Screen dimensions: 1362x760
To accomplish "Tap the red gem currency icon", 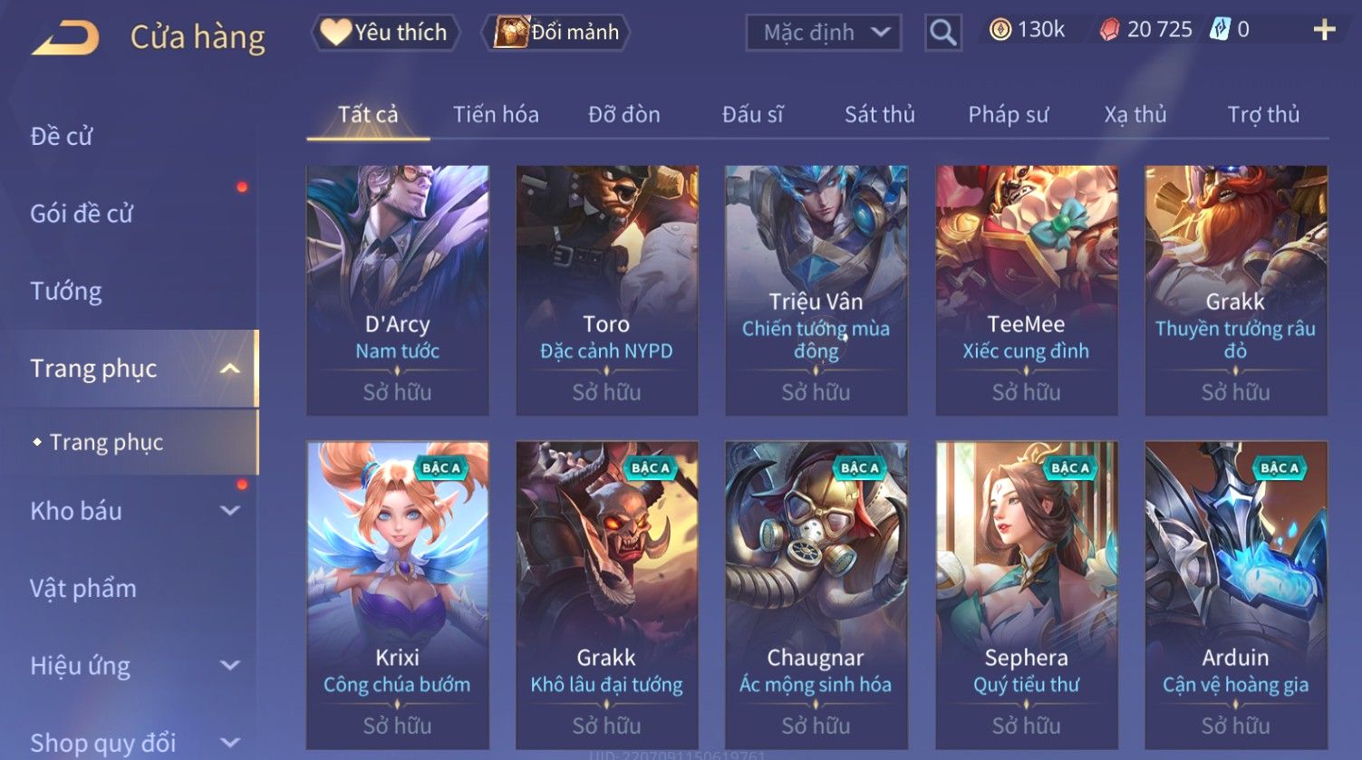I will pos(1110,30).
